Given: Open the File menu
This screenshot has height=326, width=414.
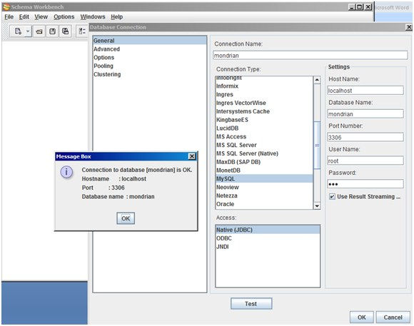Looking at the screenshot, I should [x=9, y=17].
